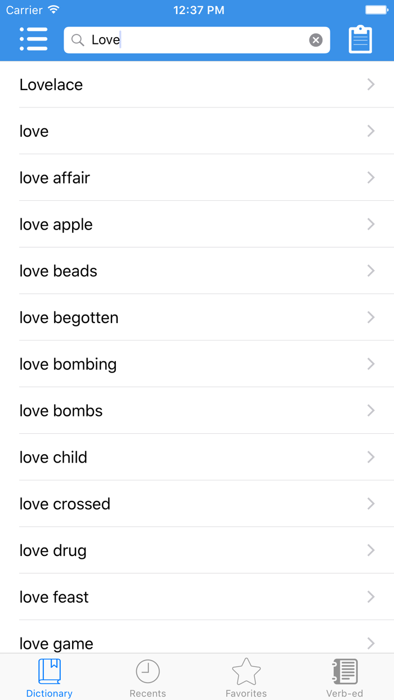This screenshot has width=394, height=700.
Task: Tap the chevron next to "love bombs"
Action: point(370,411)
